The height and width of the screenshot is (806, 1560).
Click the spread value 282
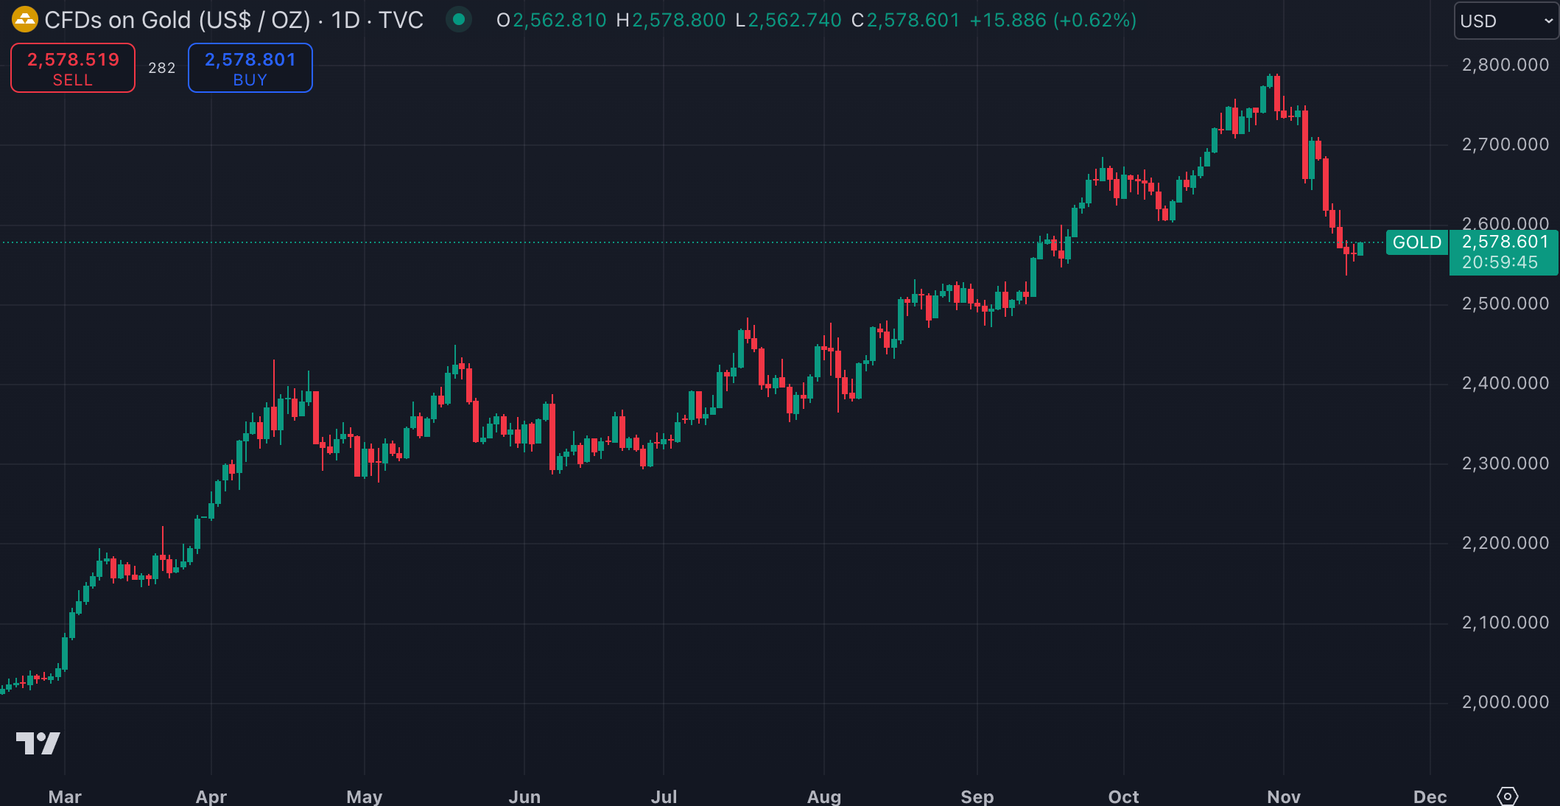pos(162,68)
